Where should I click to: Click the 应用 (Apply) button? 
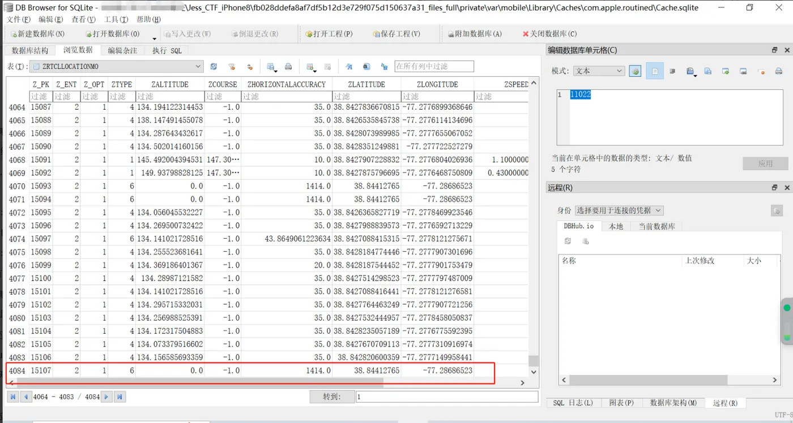click(x=765, y=163)
